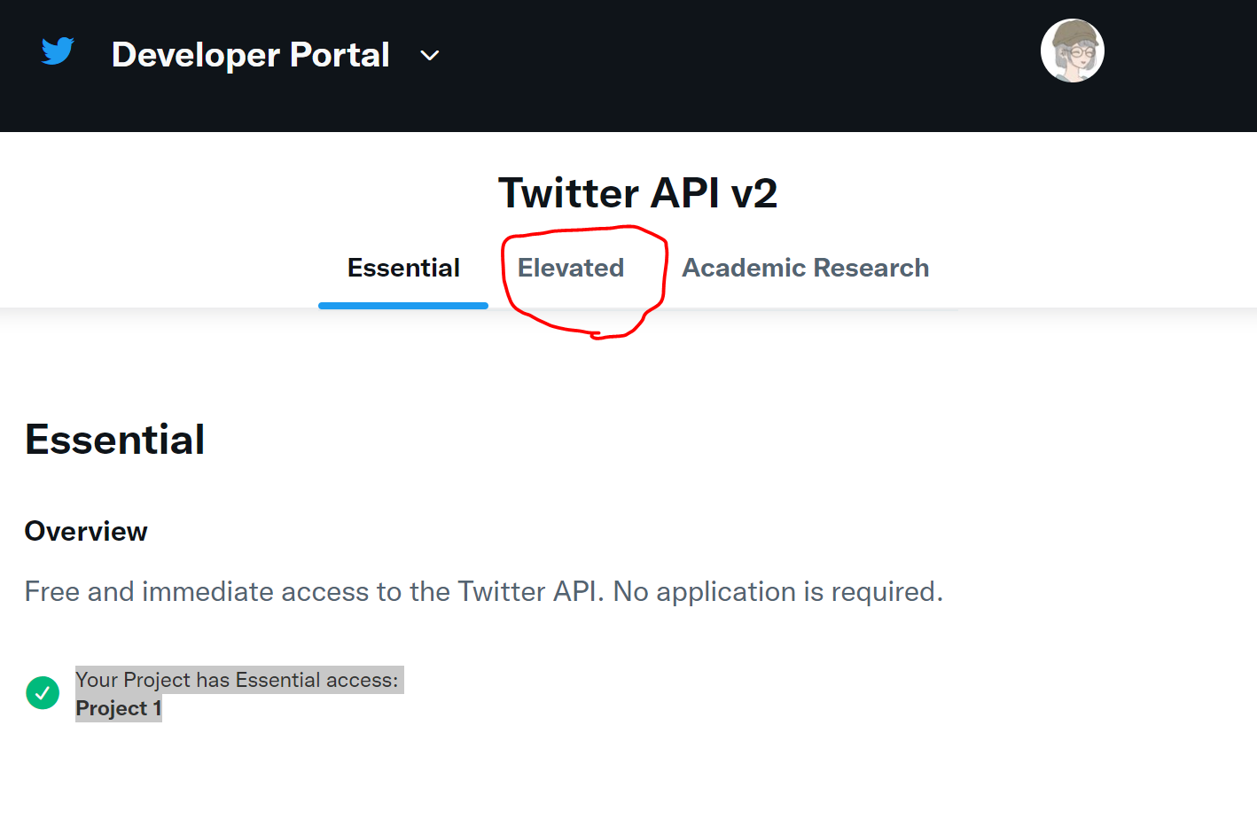Click the Developer Portal title
The width and height of the screenshot is (1257, 819).
250,55
